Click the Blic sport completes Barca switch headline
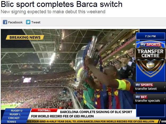 pyautogui.click(x=62, y=4)
